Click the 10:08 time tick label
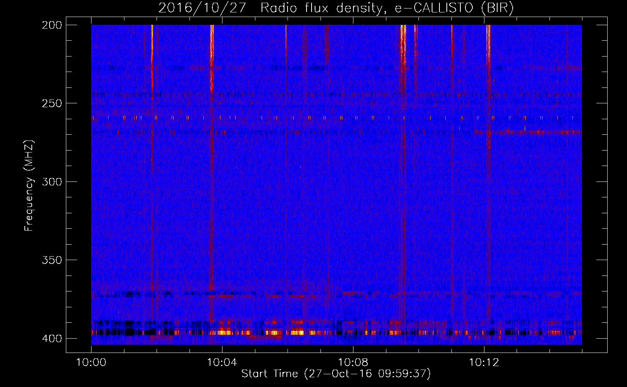 [x=353, y=363]
